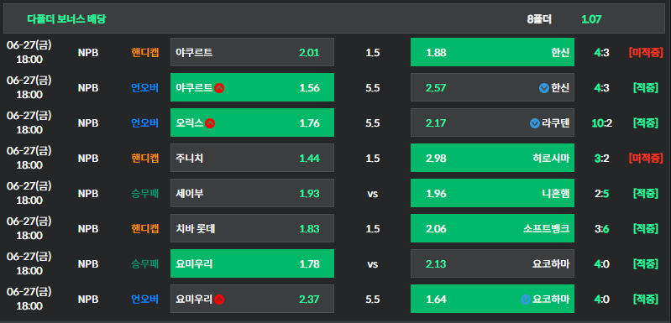This screenshot has height=323, width=671.
Task: Choose 요코하마 win odds 2.13
Action: 492,263
